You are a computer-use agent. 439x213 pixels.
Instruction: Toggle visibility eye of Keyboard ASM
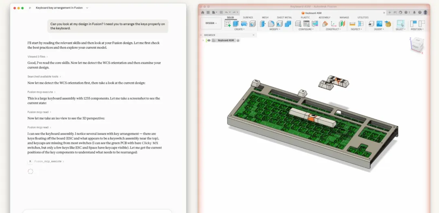point(209,40)
